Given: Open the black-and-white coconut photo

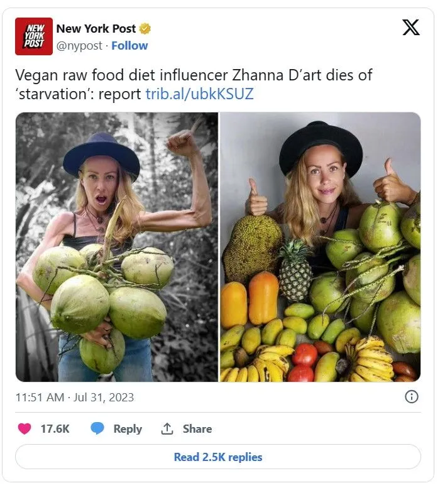Looking at the screenshot, I should (x=116, y=247).
